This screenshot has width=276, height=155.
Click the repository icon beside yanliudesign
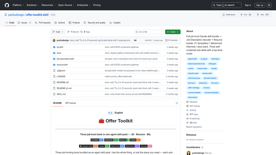point(6,15)
